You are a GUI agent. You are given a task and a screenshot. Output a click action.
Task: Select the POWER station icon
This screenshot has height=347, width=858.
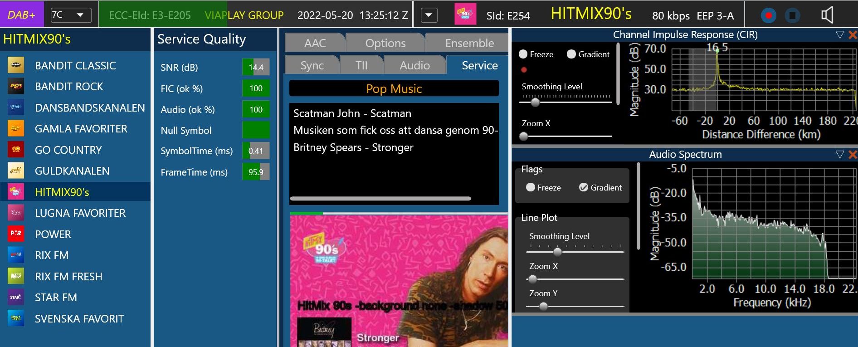(x=16, y=234)
